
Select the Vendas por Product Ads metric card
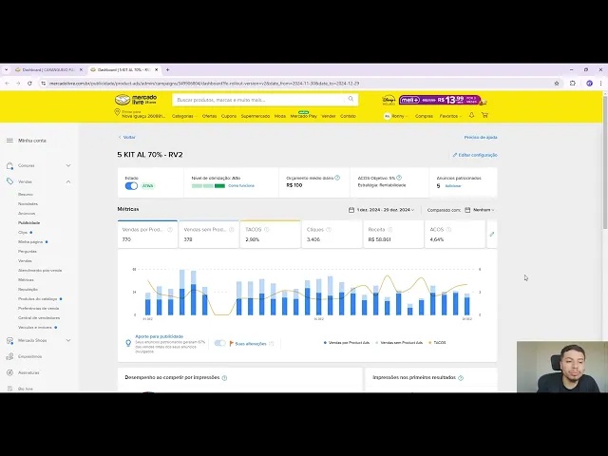pos(147,235)
